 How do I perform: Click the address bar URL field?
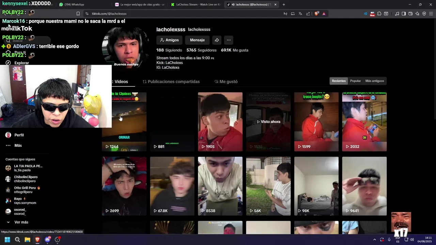click(x=184, y=14)
